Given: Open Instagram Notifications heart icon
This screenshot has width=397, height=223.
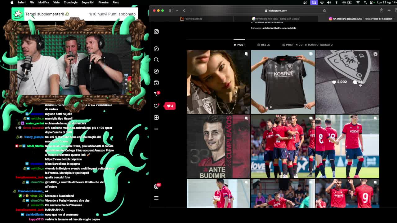Looking at the screenshot, I should [x=156, y=106].
